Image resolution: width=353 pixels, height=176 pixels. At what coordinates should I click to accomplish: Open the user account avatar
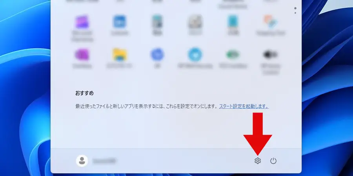coord(82,161)
